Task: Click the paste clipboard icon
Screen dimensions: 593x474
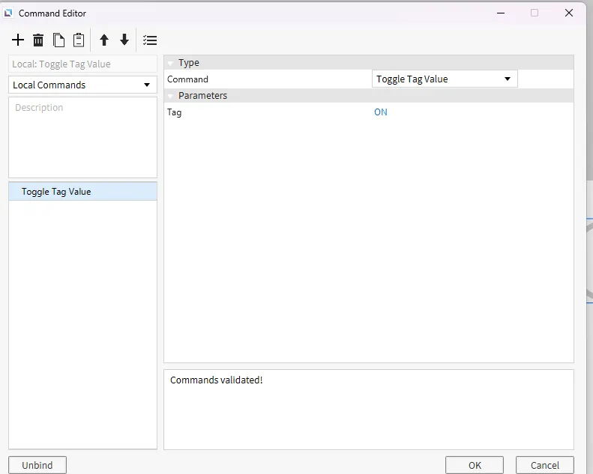Action: coord(79,40)
